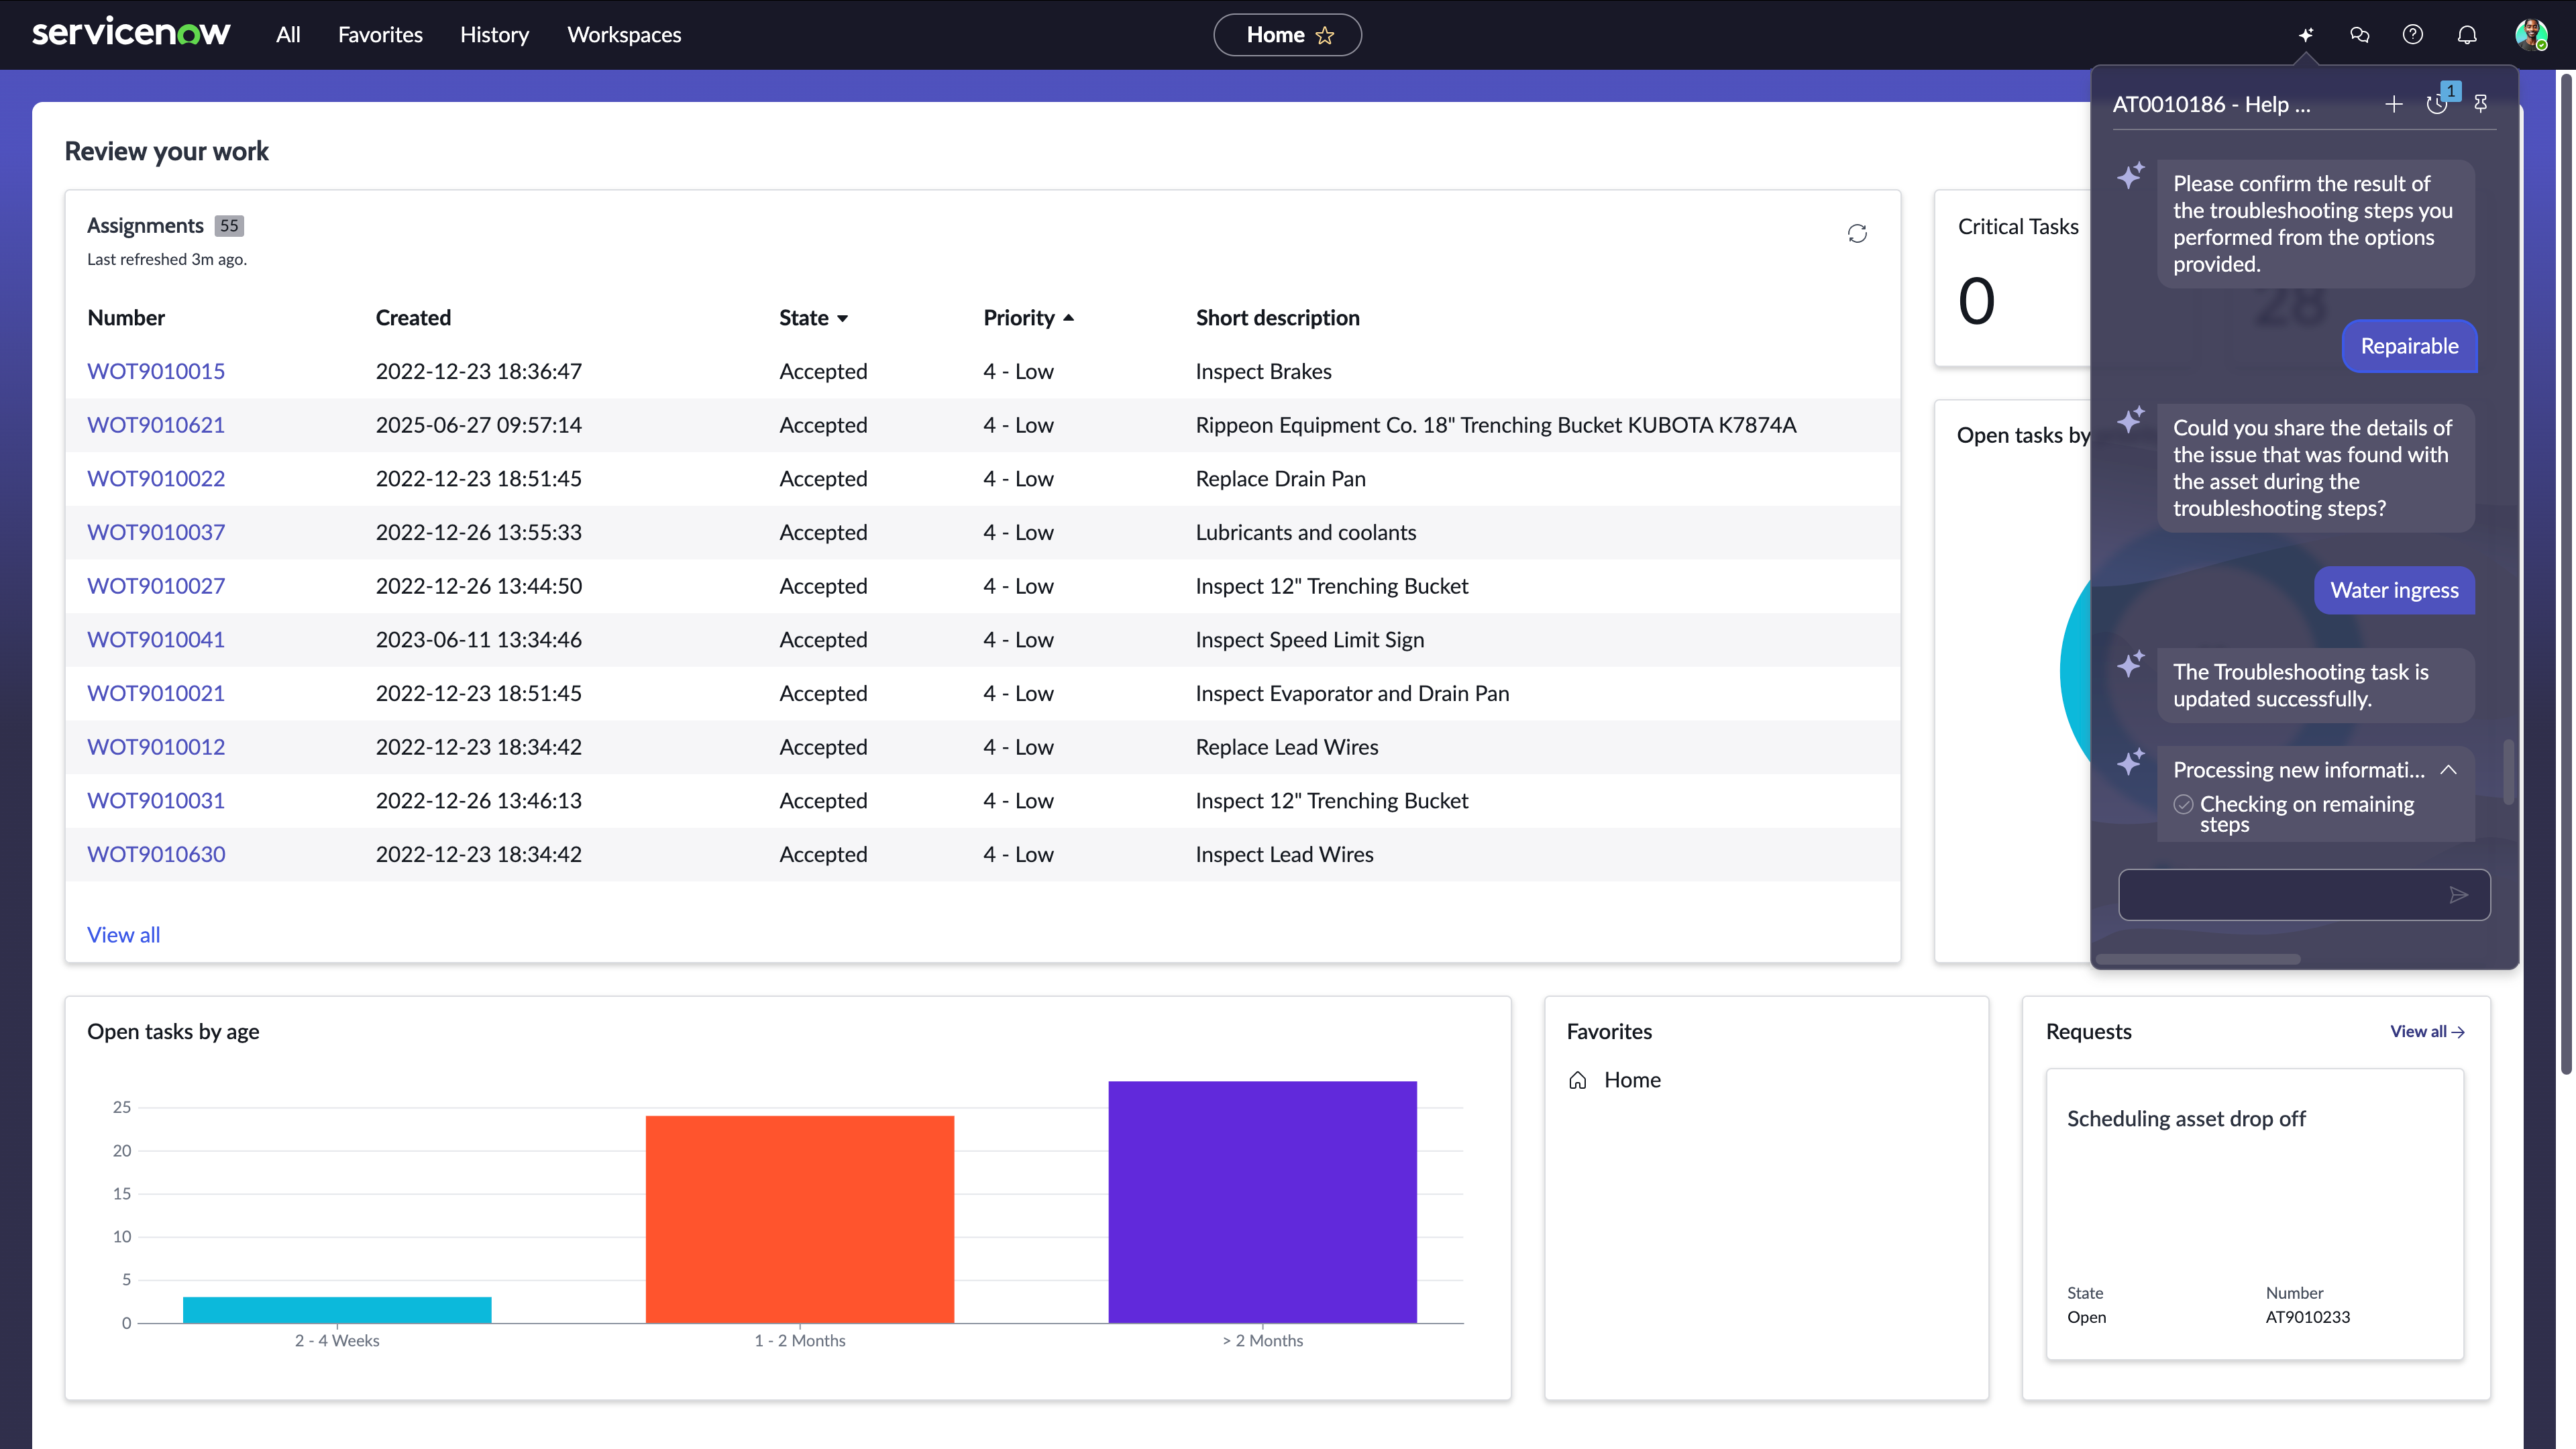Screen dimensions: 2576x1449
Task: Collapse Processing new information section
Action: (2448, 770)
